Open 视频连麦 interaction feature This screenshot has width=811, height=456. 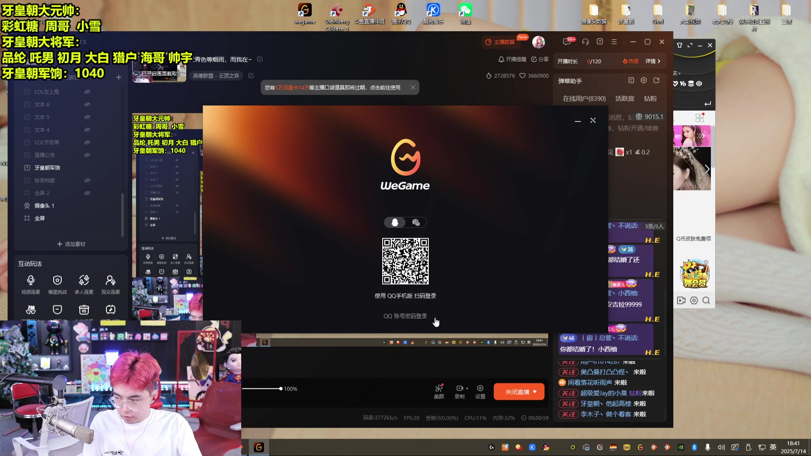tap(30, 284)
